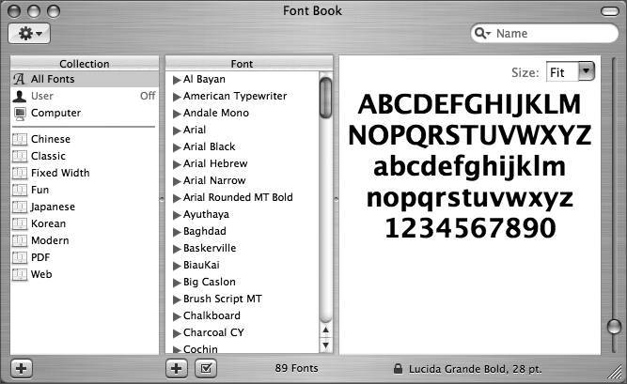The height and width of the screenshot is (384, 627).
Task: Click the Off label beside User
Action: pos(148,96)
